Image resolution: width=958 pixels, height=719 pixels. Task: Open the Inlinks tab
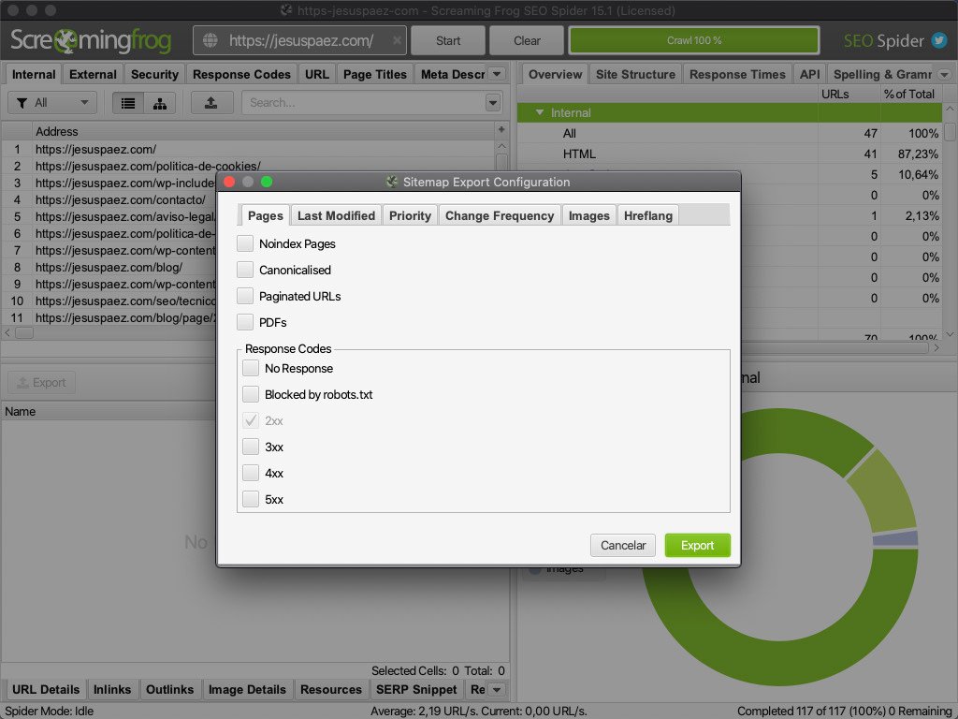coord(112,690)
